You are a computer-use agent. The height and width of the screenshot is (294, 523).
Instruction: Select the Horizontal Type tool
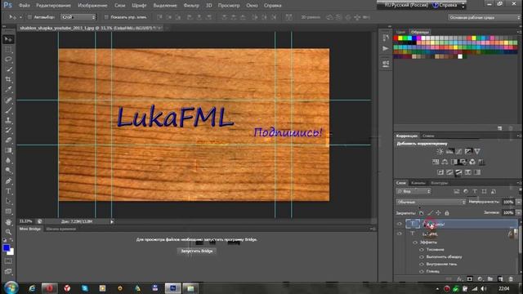click(x=8, y=191)
